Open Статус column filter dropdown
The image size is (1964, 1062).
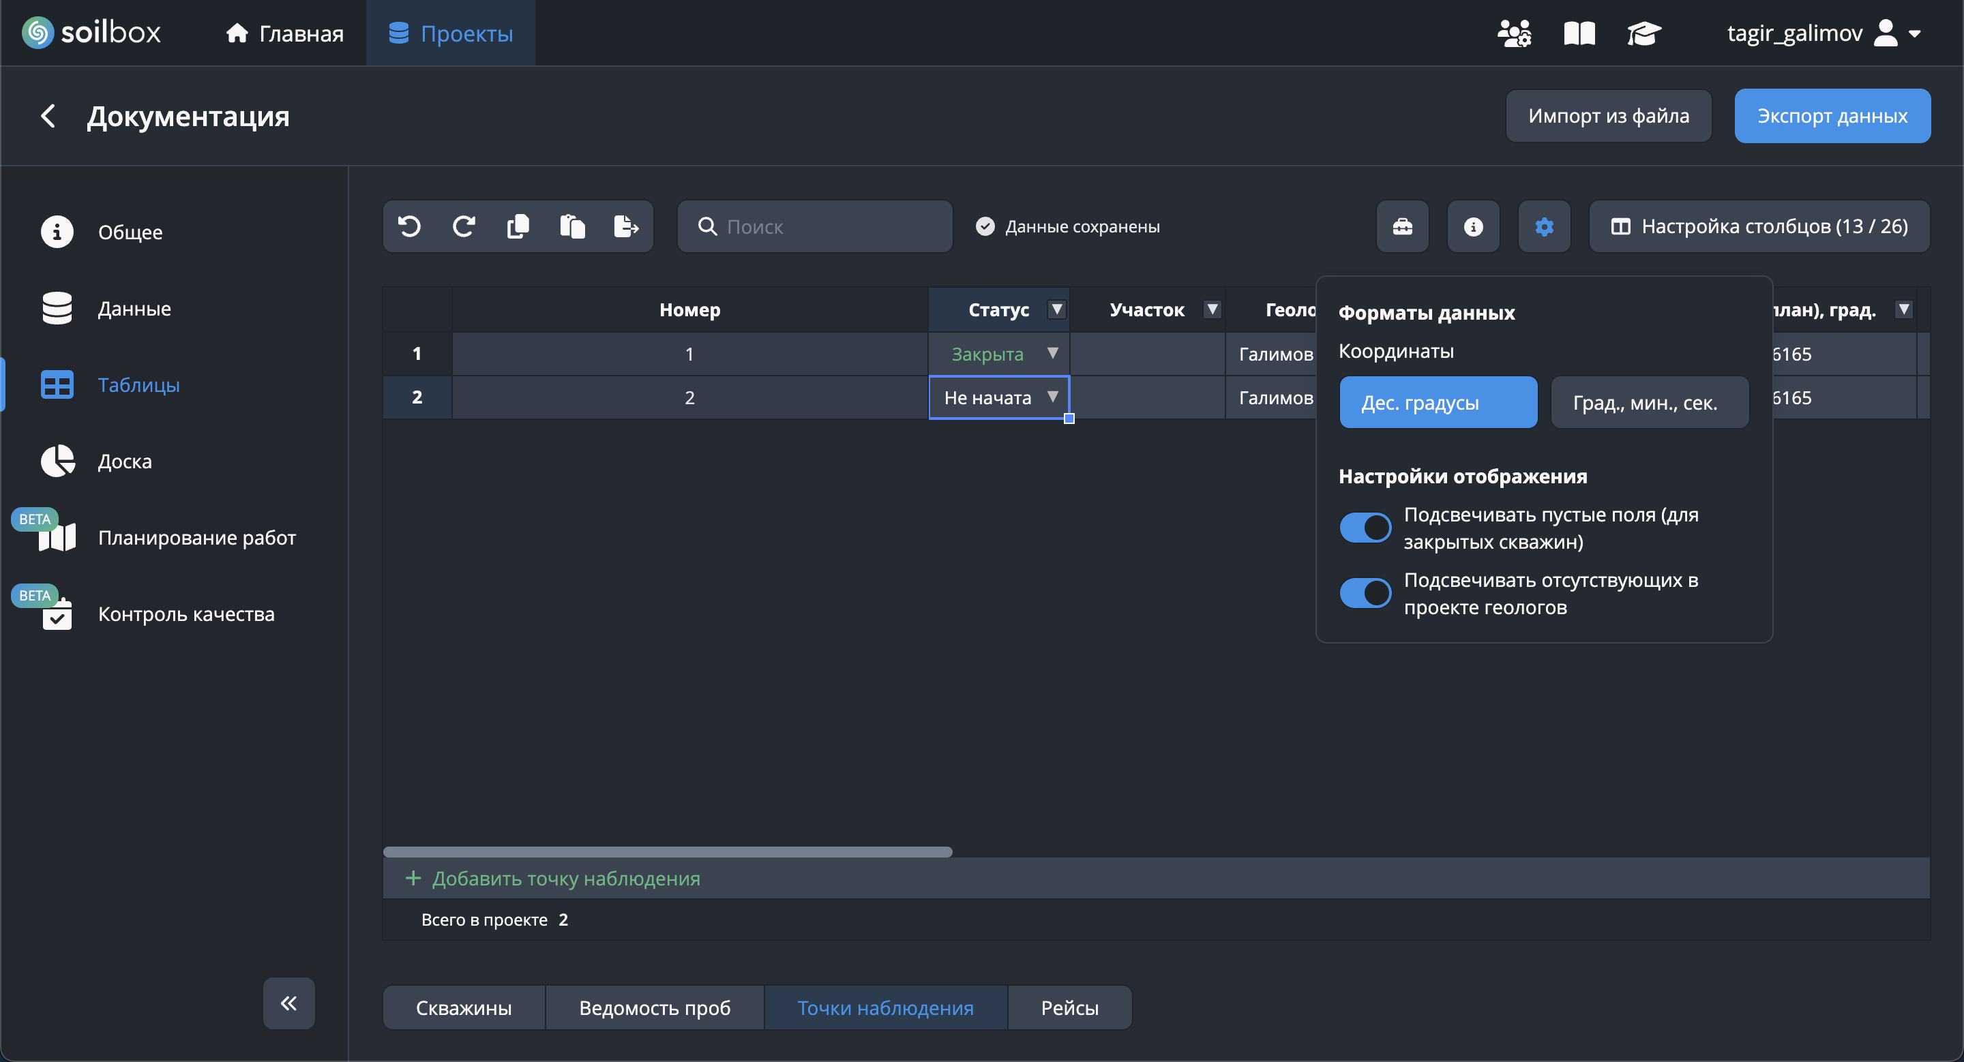[x=1056, y=309]
